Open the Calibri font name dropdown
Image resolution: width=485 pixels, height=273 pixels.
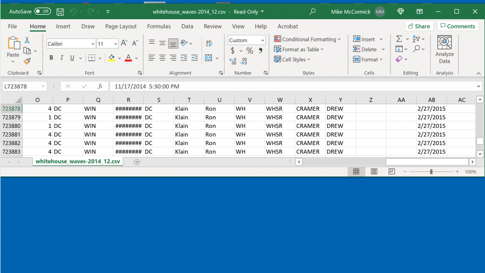(93, 44)
